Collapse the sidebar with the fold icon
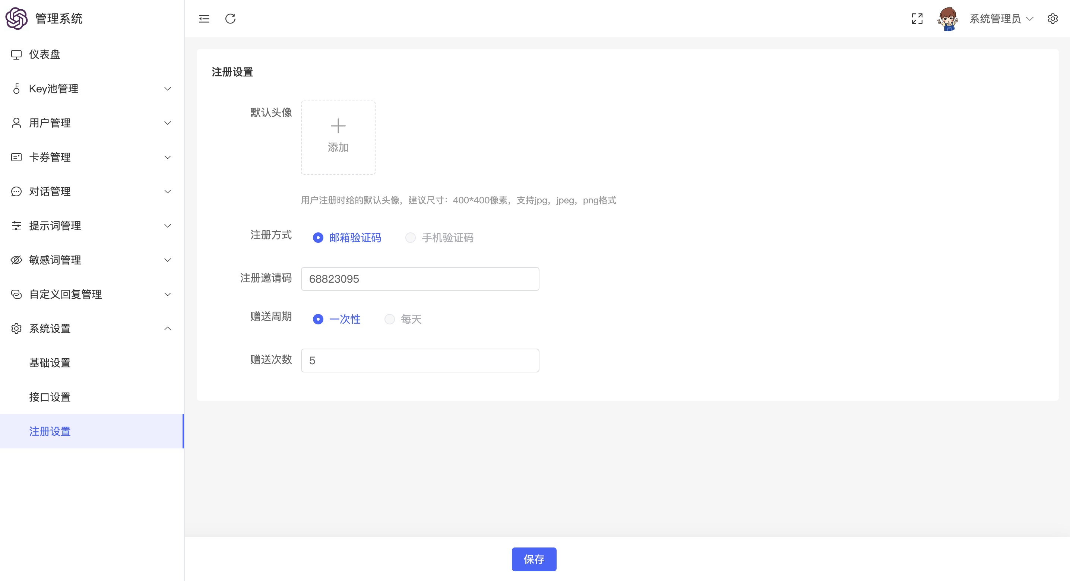The image size is (1070, 581). tap(204, 19)
